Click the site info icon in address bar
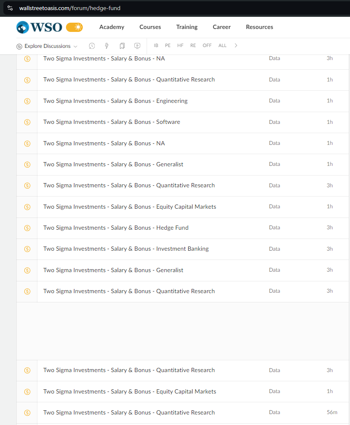350x425 pixels. tap(10, 8)
